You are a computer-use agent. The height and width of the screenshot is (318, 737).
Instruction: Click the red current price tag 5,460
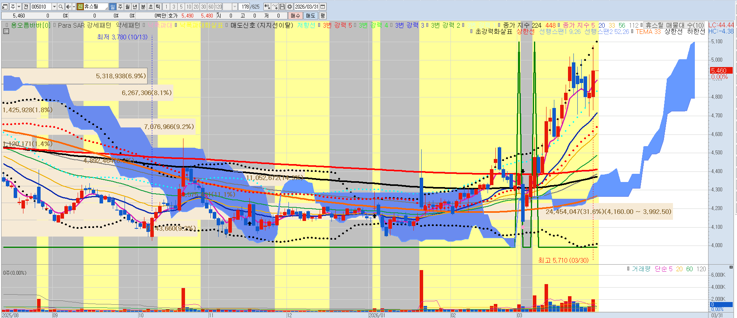(721, 71)
